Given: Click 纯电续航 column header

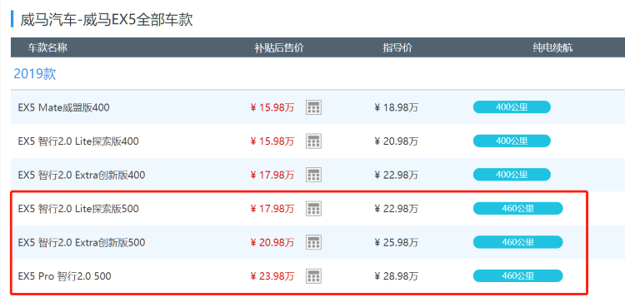Looking at the screenshot, I should coord(552,48).
